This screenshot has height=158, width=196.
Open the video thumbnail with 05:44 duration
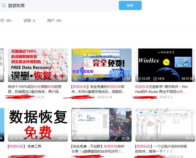click(x=165, y=124)
